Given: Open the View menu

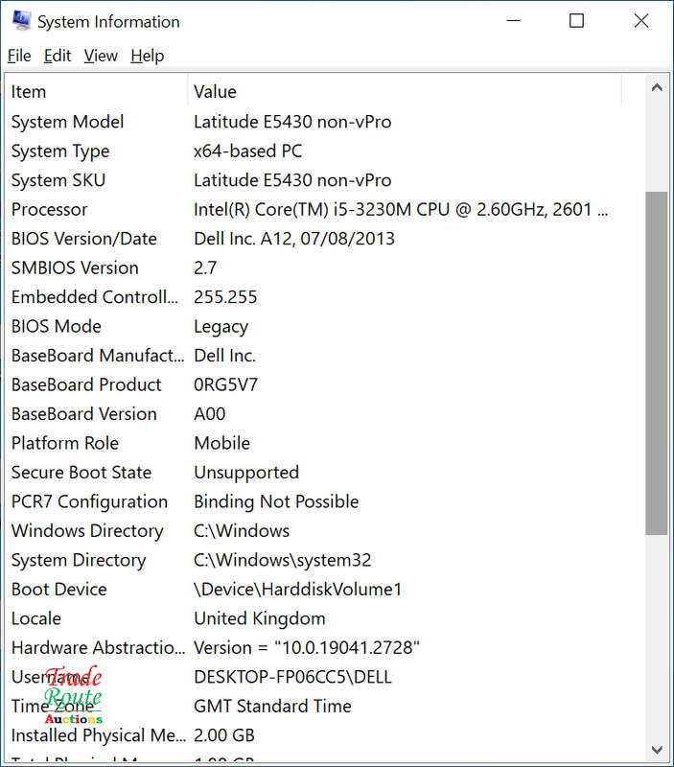Looking at the screenshot, I should pyautogui.click(x=101, y=56).
